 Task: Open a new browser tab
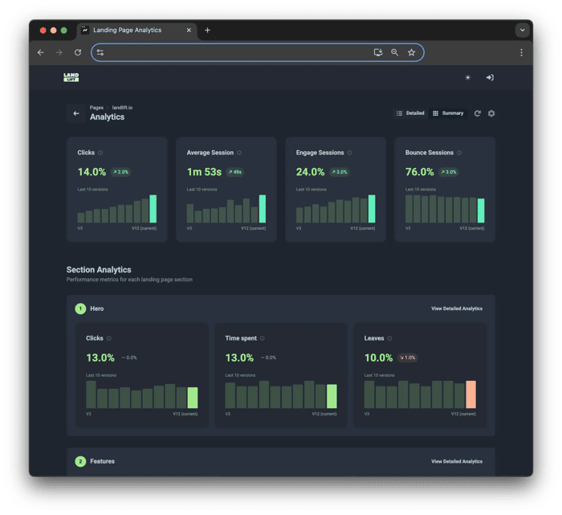pyautogui.click(x=207, y=30)
